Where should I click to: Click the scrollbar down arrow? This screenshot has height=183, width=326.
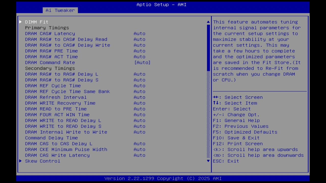pos(208,161)
